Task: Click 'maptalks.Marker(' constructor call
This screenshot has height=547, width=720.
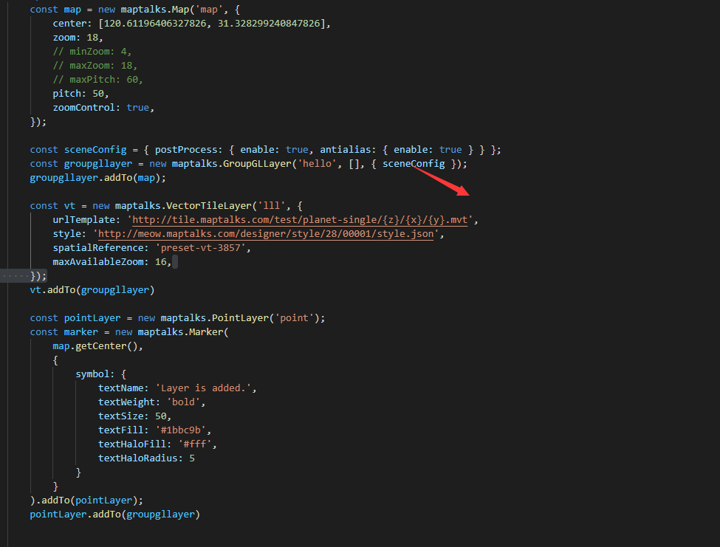Action: coord(182,332)
